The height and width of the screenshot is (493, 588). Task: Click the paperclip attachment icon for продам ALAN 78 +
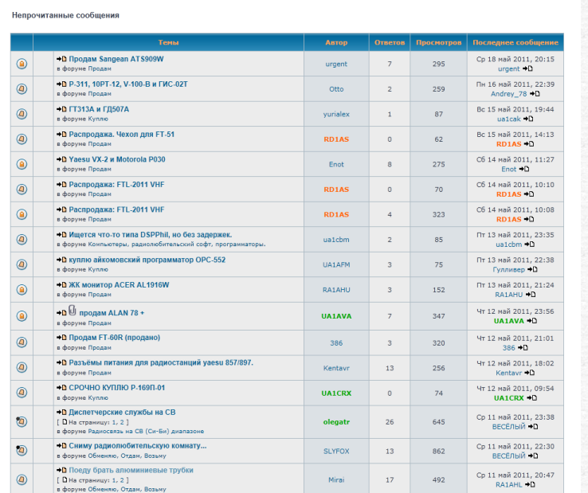coord(72,311)
